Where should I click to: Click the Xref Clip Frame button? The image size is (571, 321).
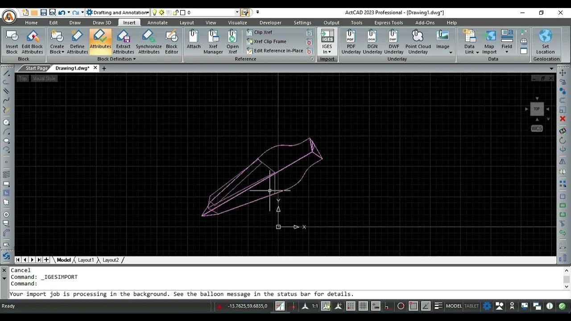266,41
